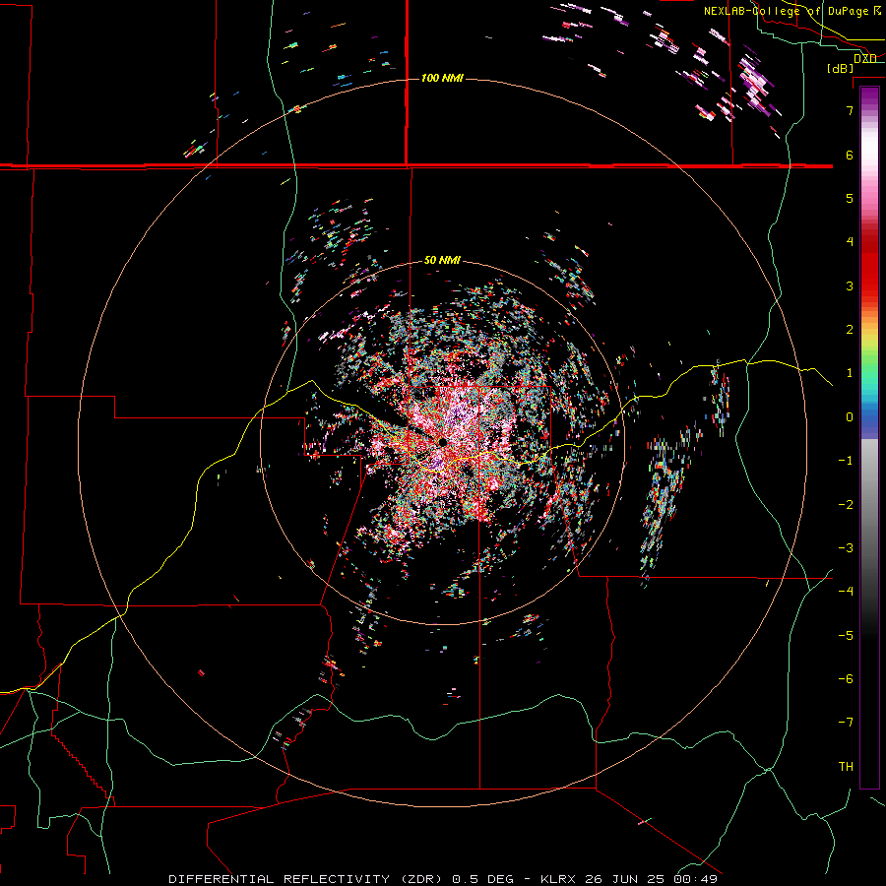Click the "-1" value on the color scale
Image resolution: width=886 pixels, height=886 pixels.
click(x=846, y=461)
